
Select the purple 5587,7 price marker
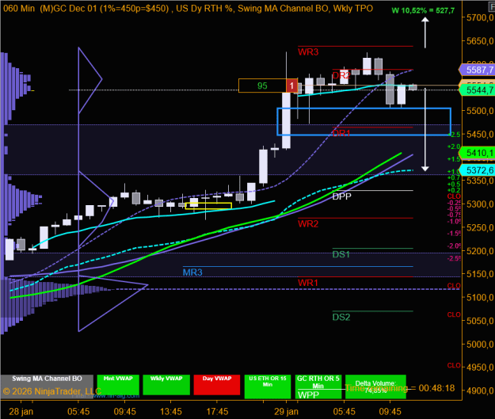(478, 70)
